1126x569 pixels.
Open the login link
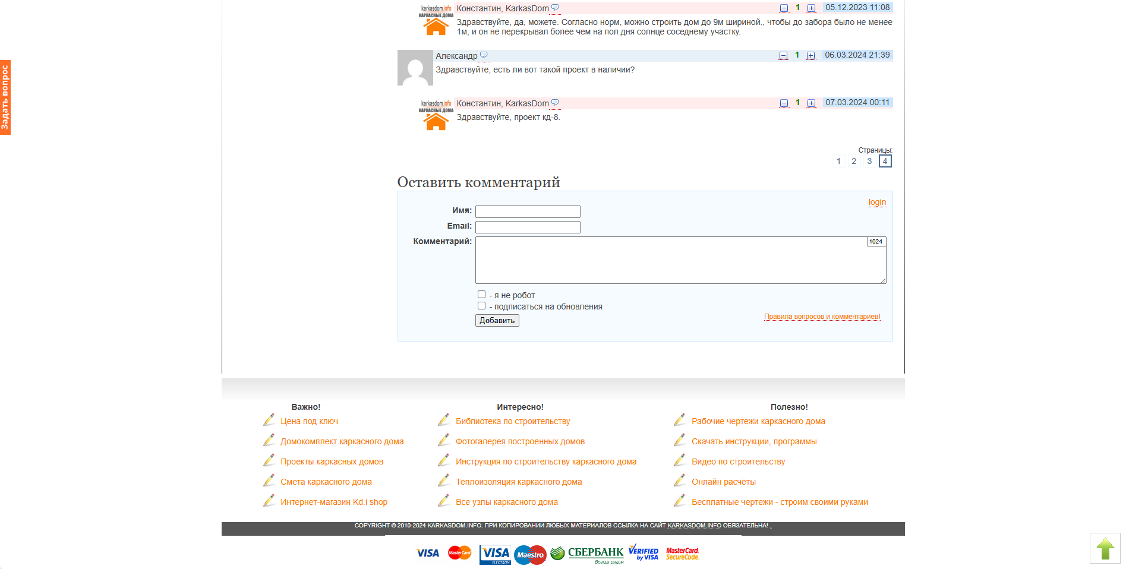(877, 203)
